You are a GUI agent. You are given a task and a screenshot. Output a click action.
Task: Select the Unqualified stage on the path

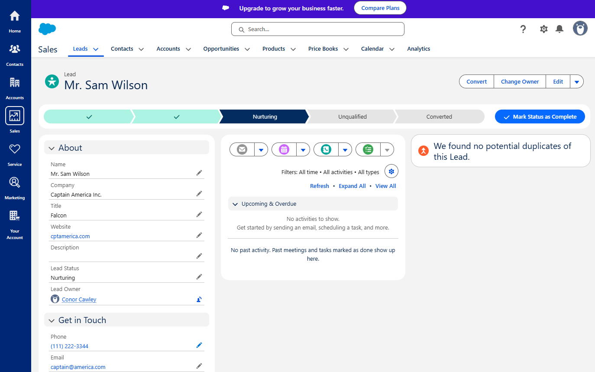pyautogui.click(x=352, y=116)
